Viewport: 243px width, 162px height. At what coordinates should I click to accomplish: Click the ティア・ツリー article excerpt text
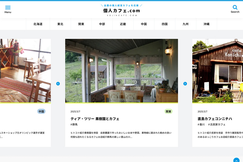121,135
